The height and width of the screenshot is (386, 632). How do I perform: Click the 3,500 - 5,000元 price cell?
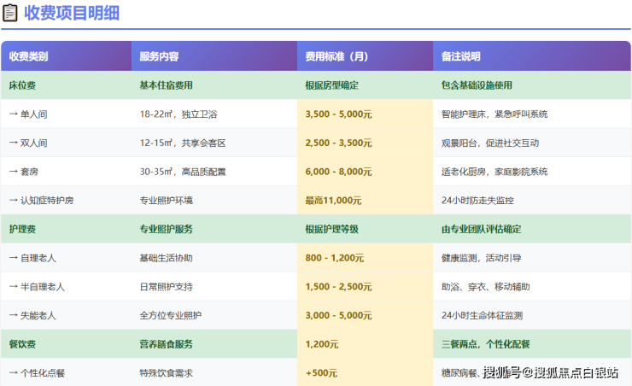point(338,114)
